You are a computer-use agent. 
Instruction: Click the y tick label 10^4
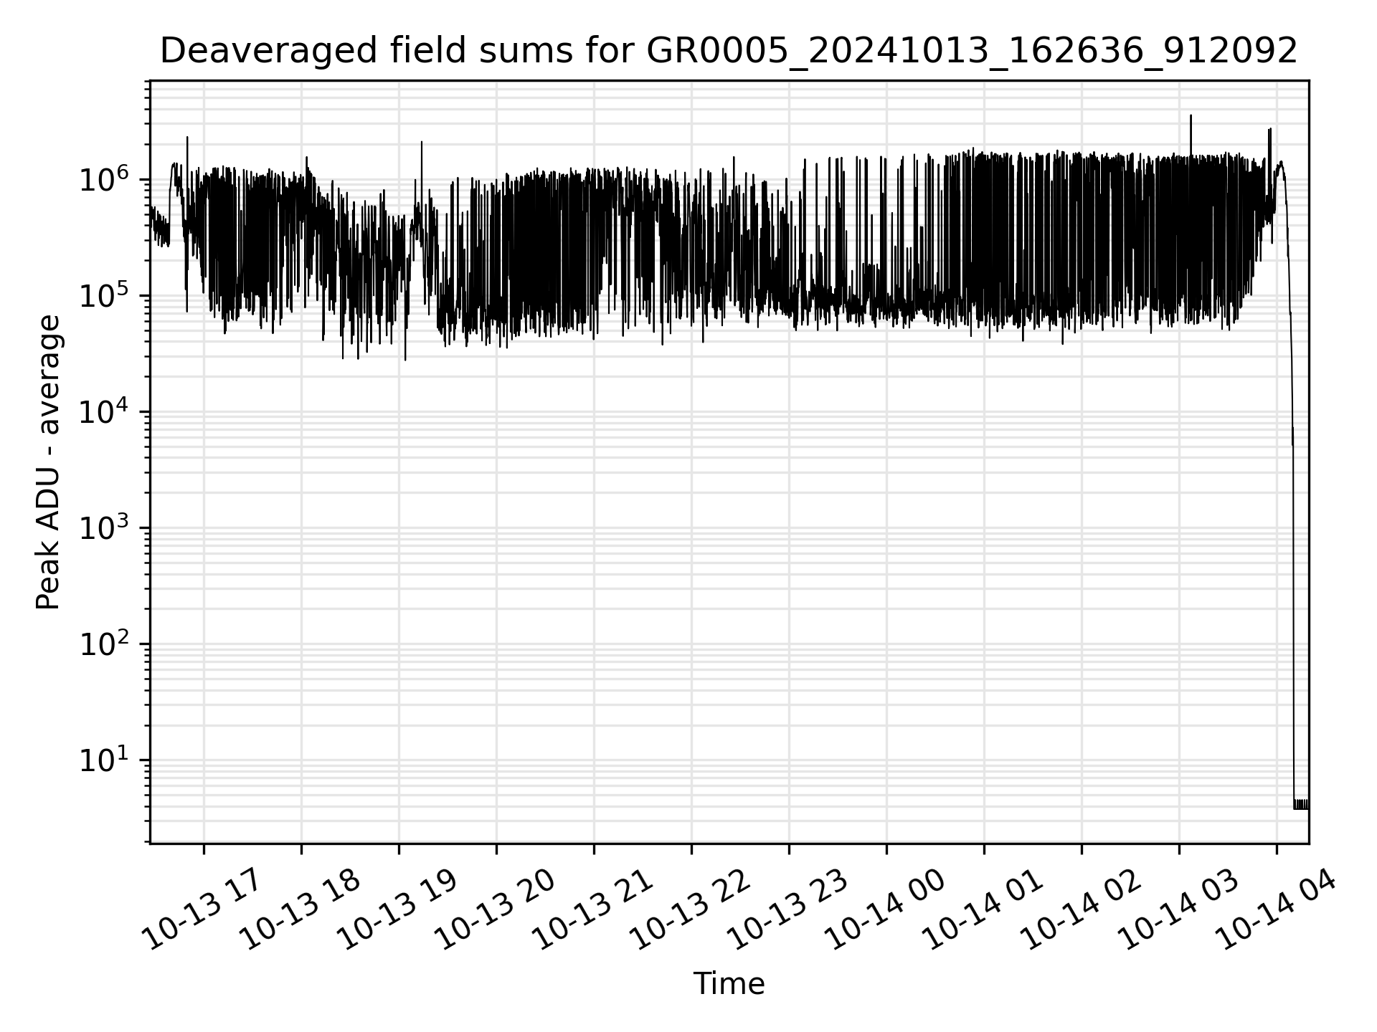(104, 411)
